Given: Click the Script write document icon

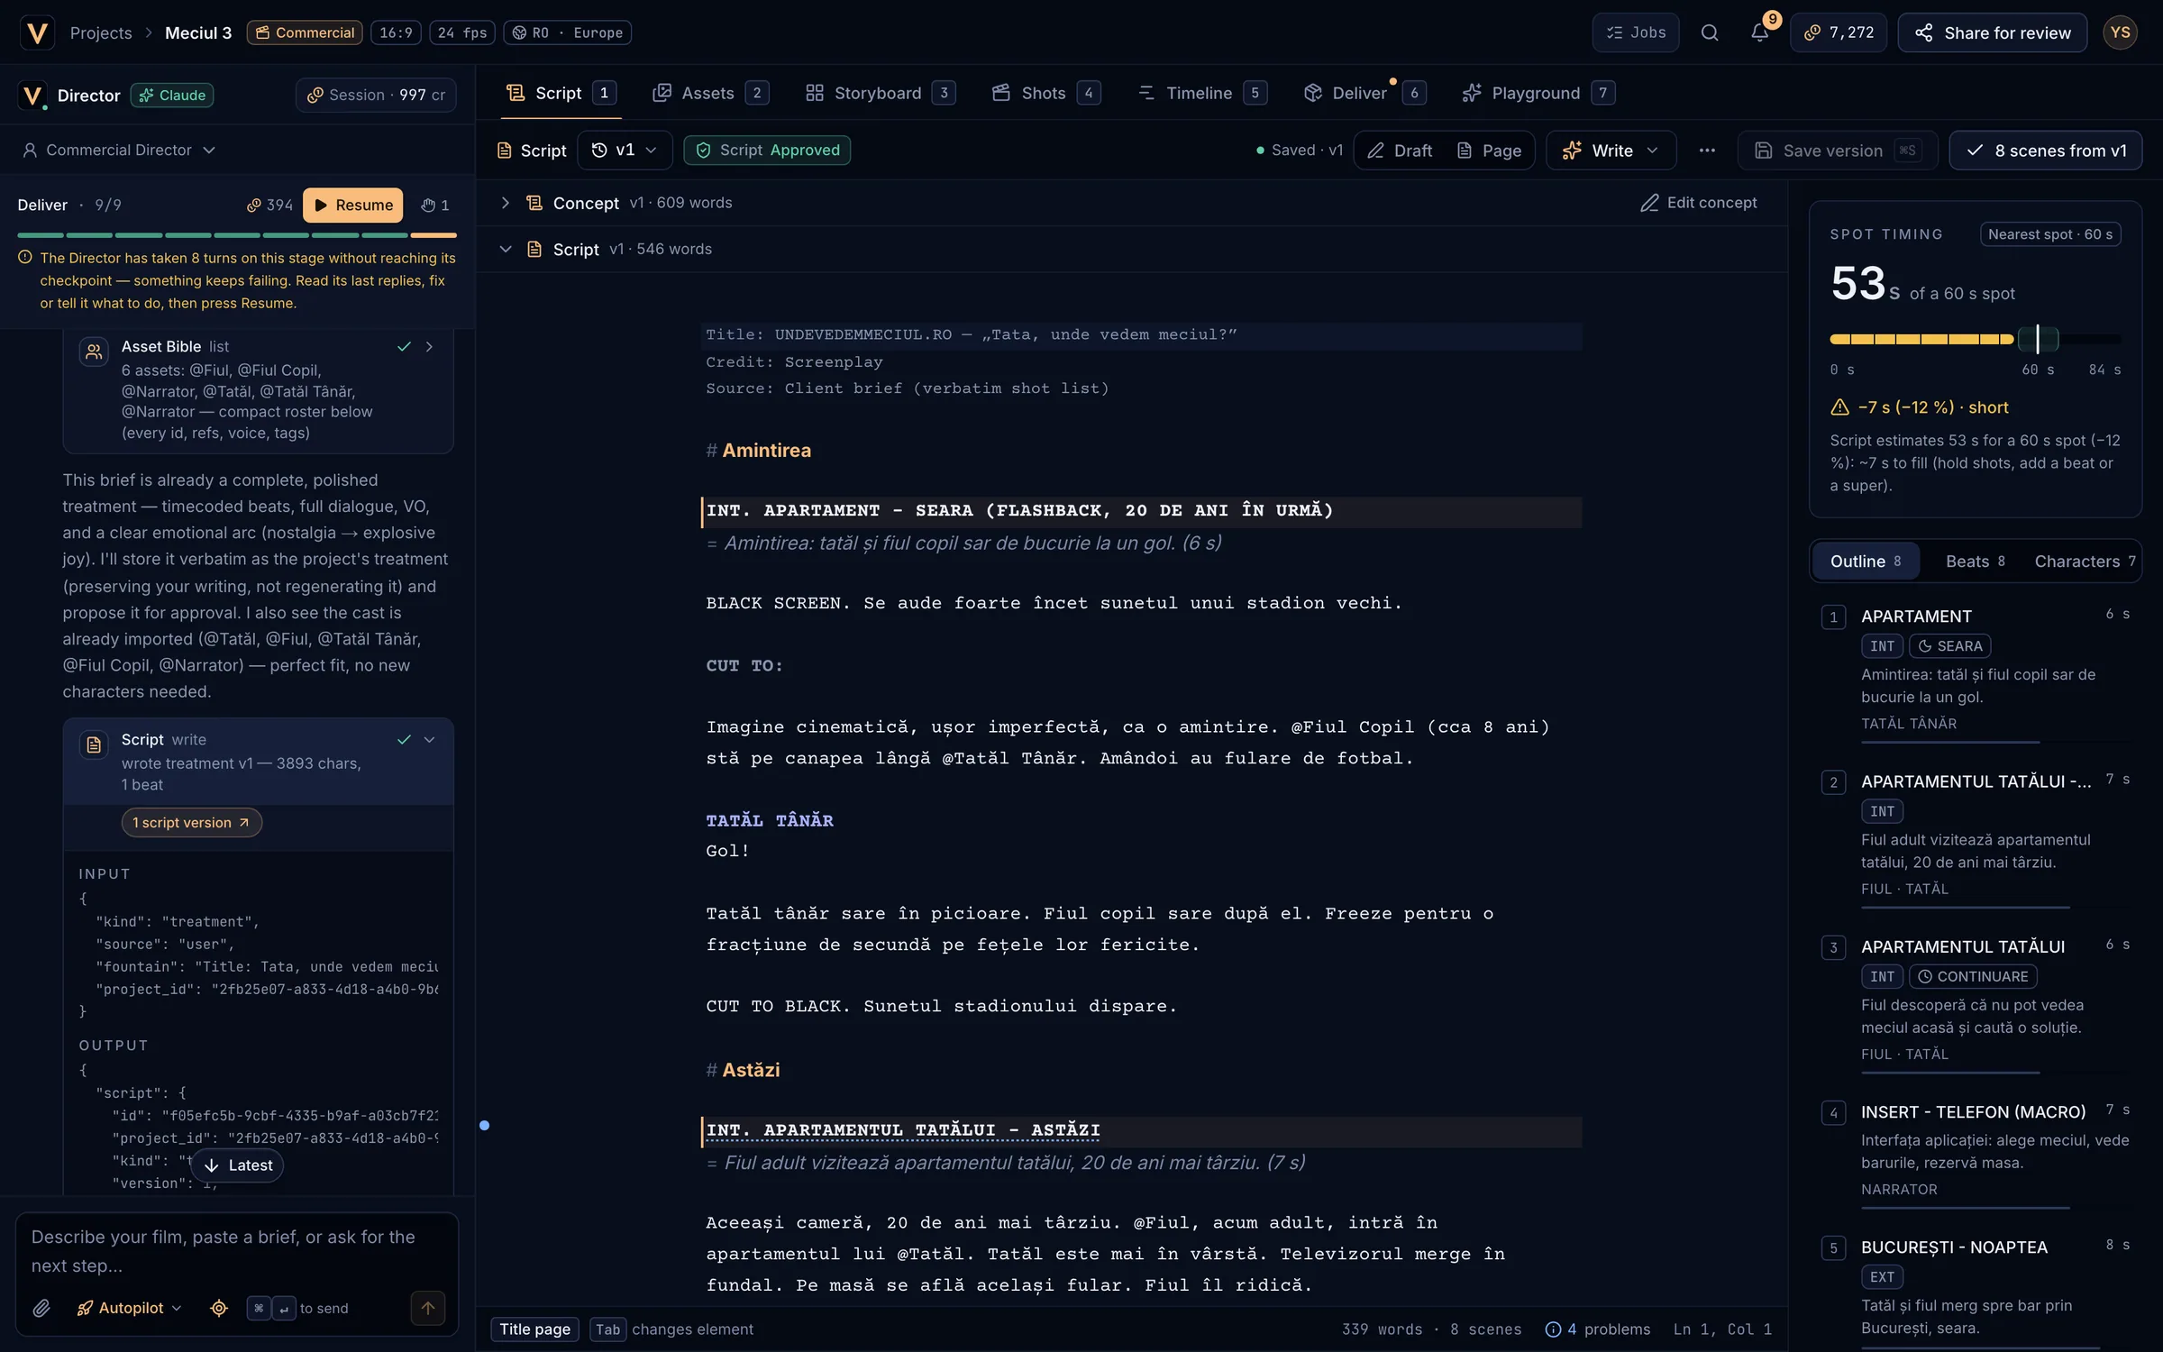Looking at the screenshot, I should tap(94, 745).
